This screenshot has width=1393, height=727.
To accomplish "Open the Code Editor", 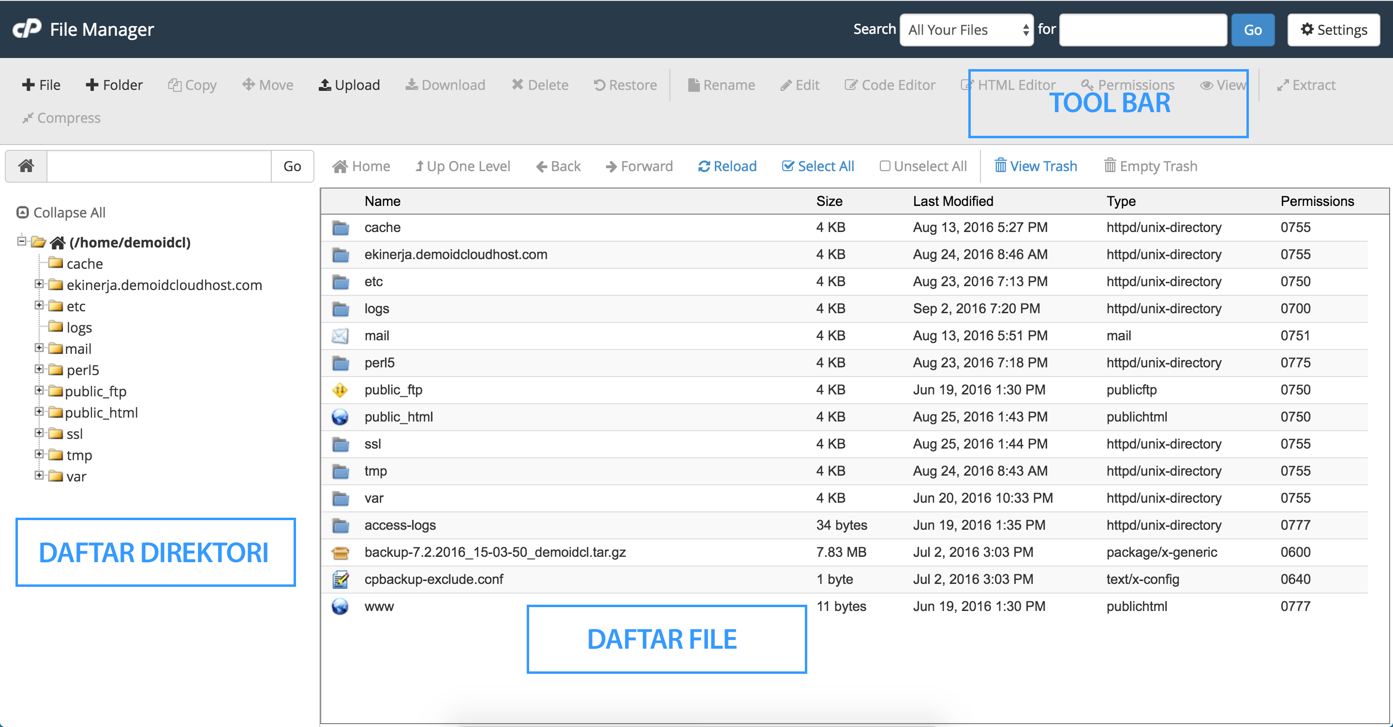I will tap(889, 85).
